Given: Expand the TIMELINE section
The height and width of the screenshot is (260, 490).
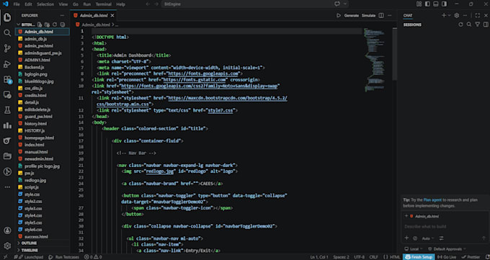Looking at the screenshot, I should click(43, 251).
